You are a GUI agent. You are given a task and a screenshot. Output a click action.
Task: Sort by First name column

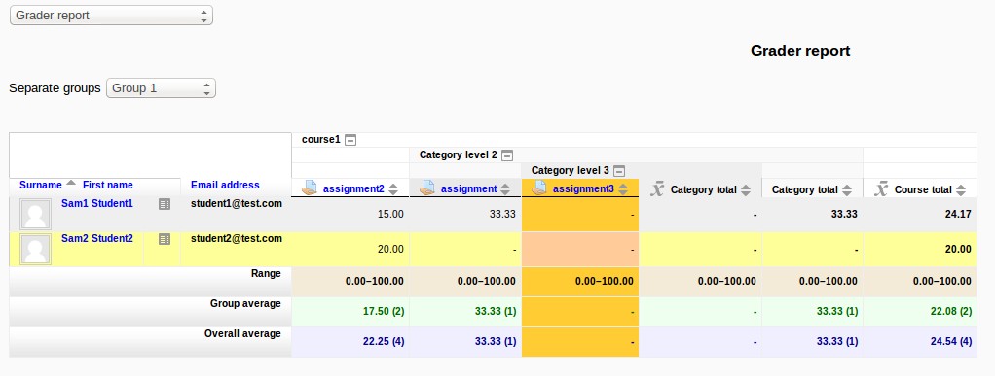[108, 185]
